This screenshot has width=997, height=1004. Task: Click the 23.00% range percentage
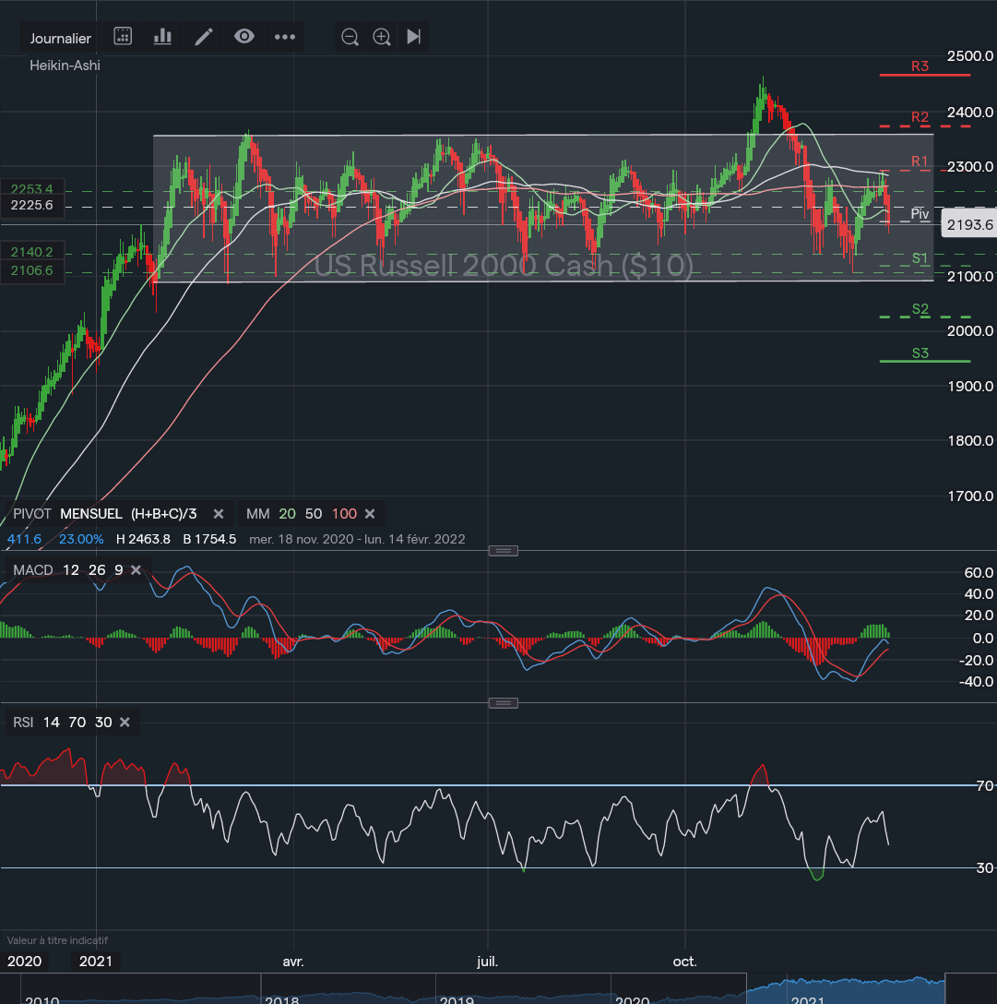coord(81,539)
